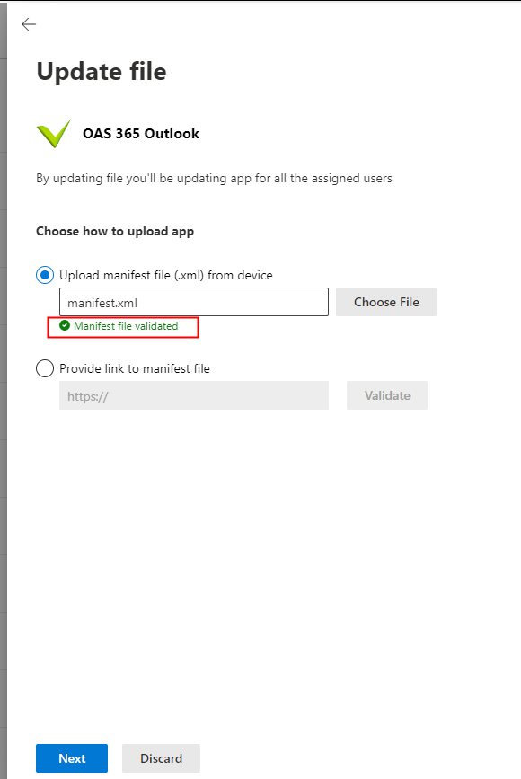Focus the https:// link input field
This screenshot has height=779, width=521.
(194, 395)
